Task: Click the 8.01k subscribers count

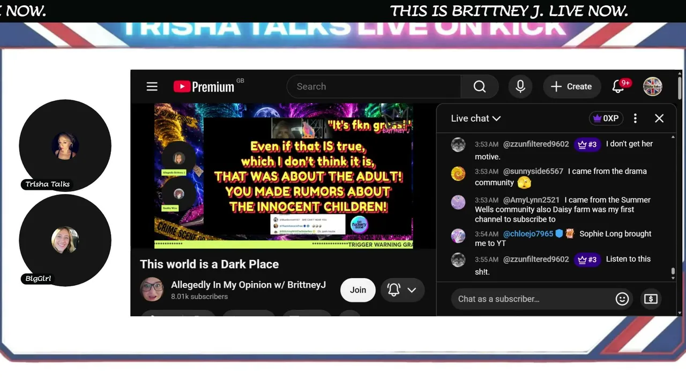Action: click(199, 296)
